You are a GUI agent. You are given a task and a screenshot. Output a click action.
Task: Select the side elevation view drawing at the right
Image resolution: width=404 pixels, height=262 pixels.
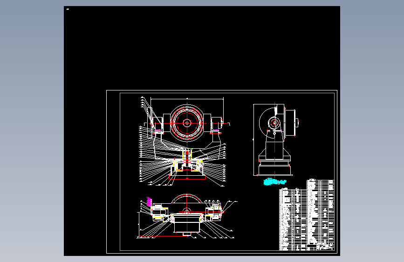coord(276,139)
